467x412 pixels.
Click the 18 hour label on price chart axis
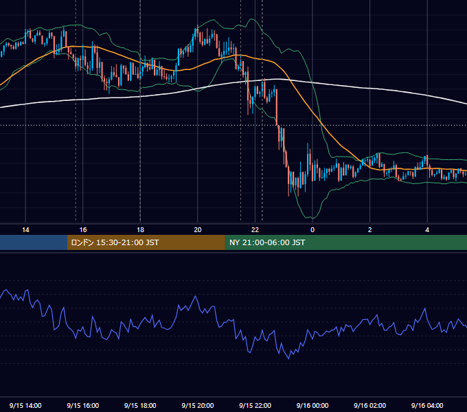click(140, 230)
